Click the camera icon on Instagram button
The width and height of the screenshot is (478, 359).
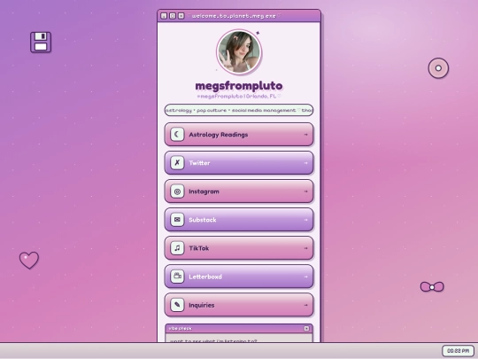click(177, 191)
